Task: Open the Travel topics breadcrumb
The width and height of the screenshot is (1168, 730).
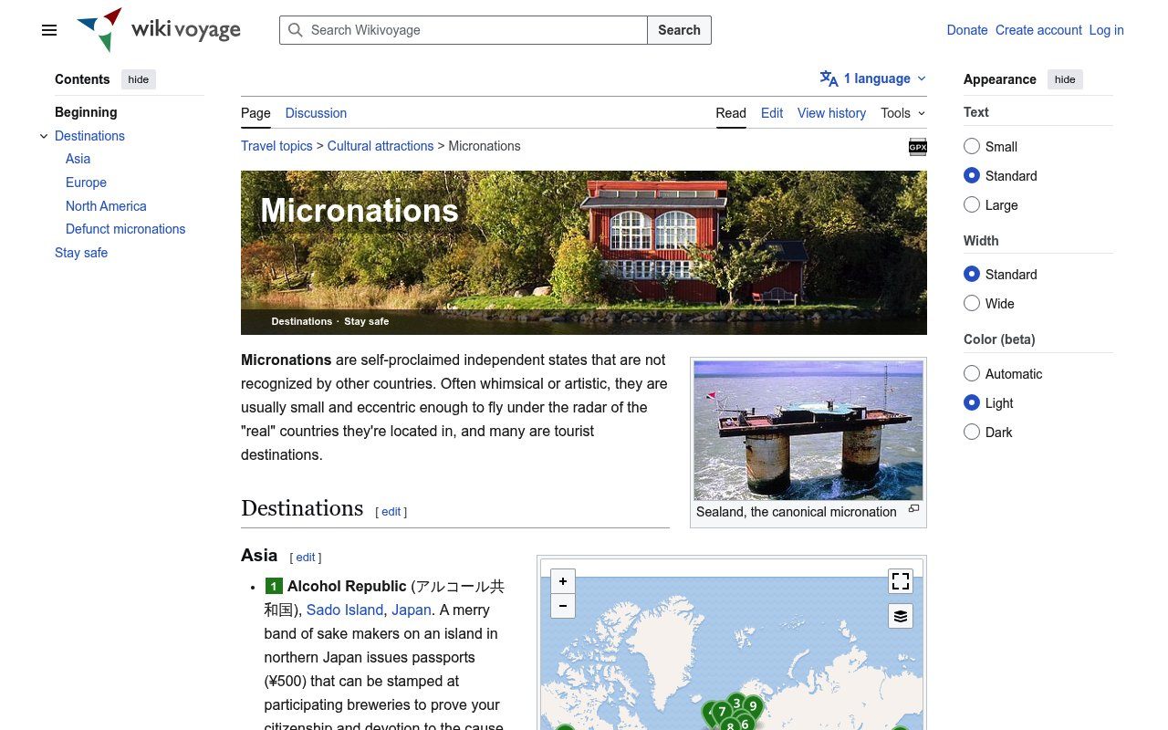Action: pyautogui.click(x=276, y=146)
